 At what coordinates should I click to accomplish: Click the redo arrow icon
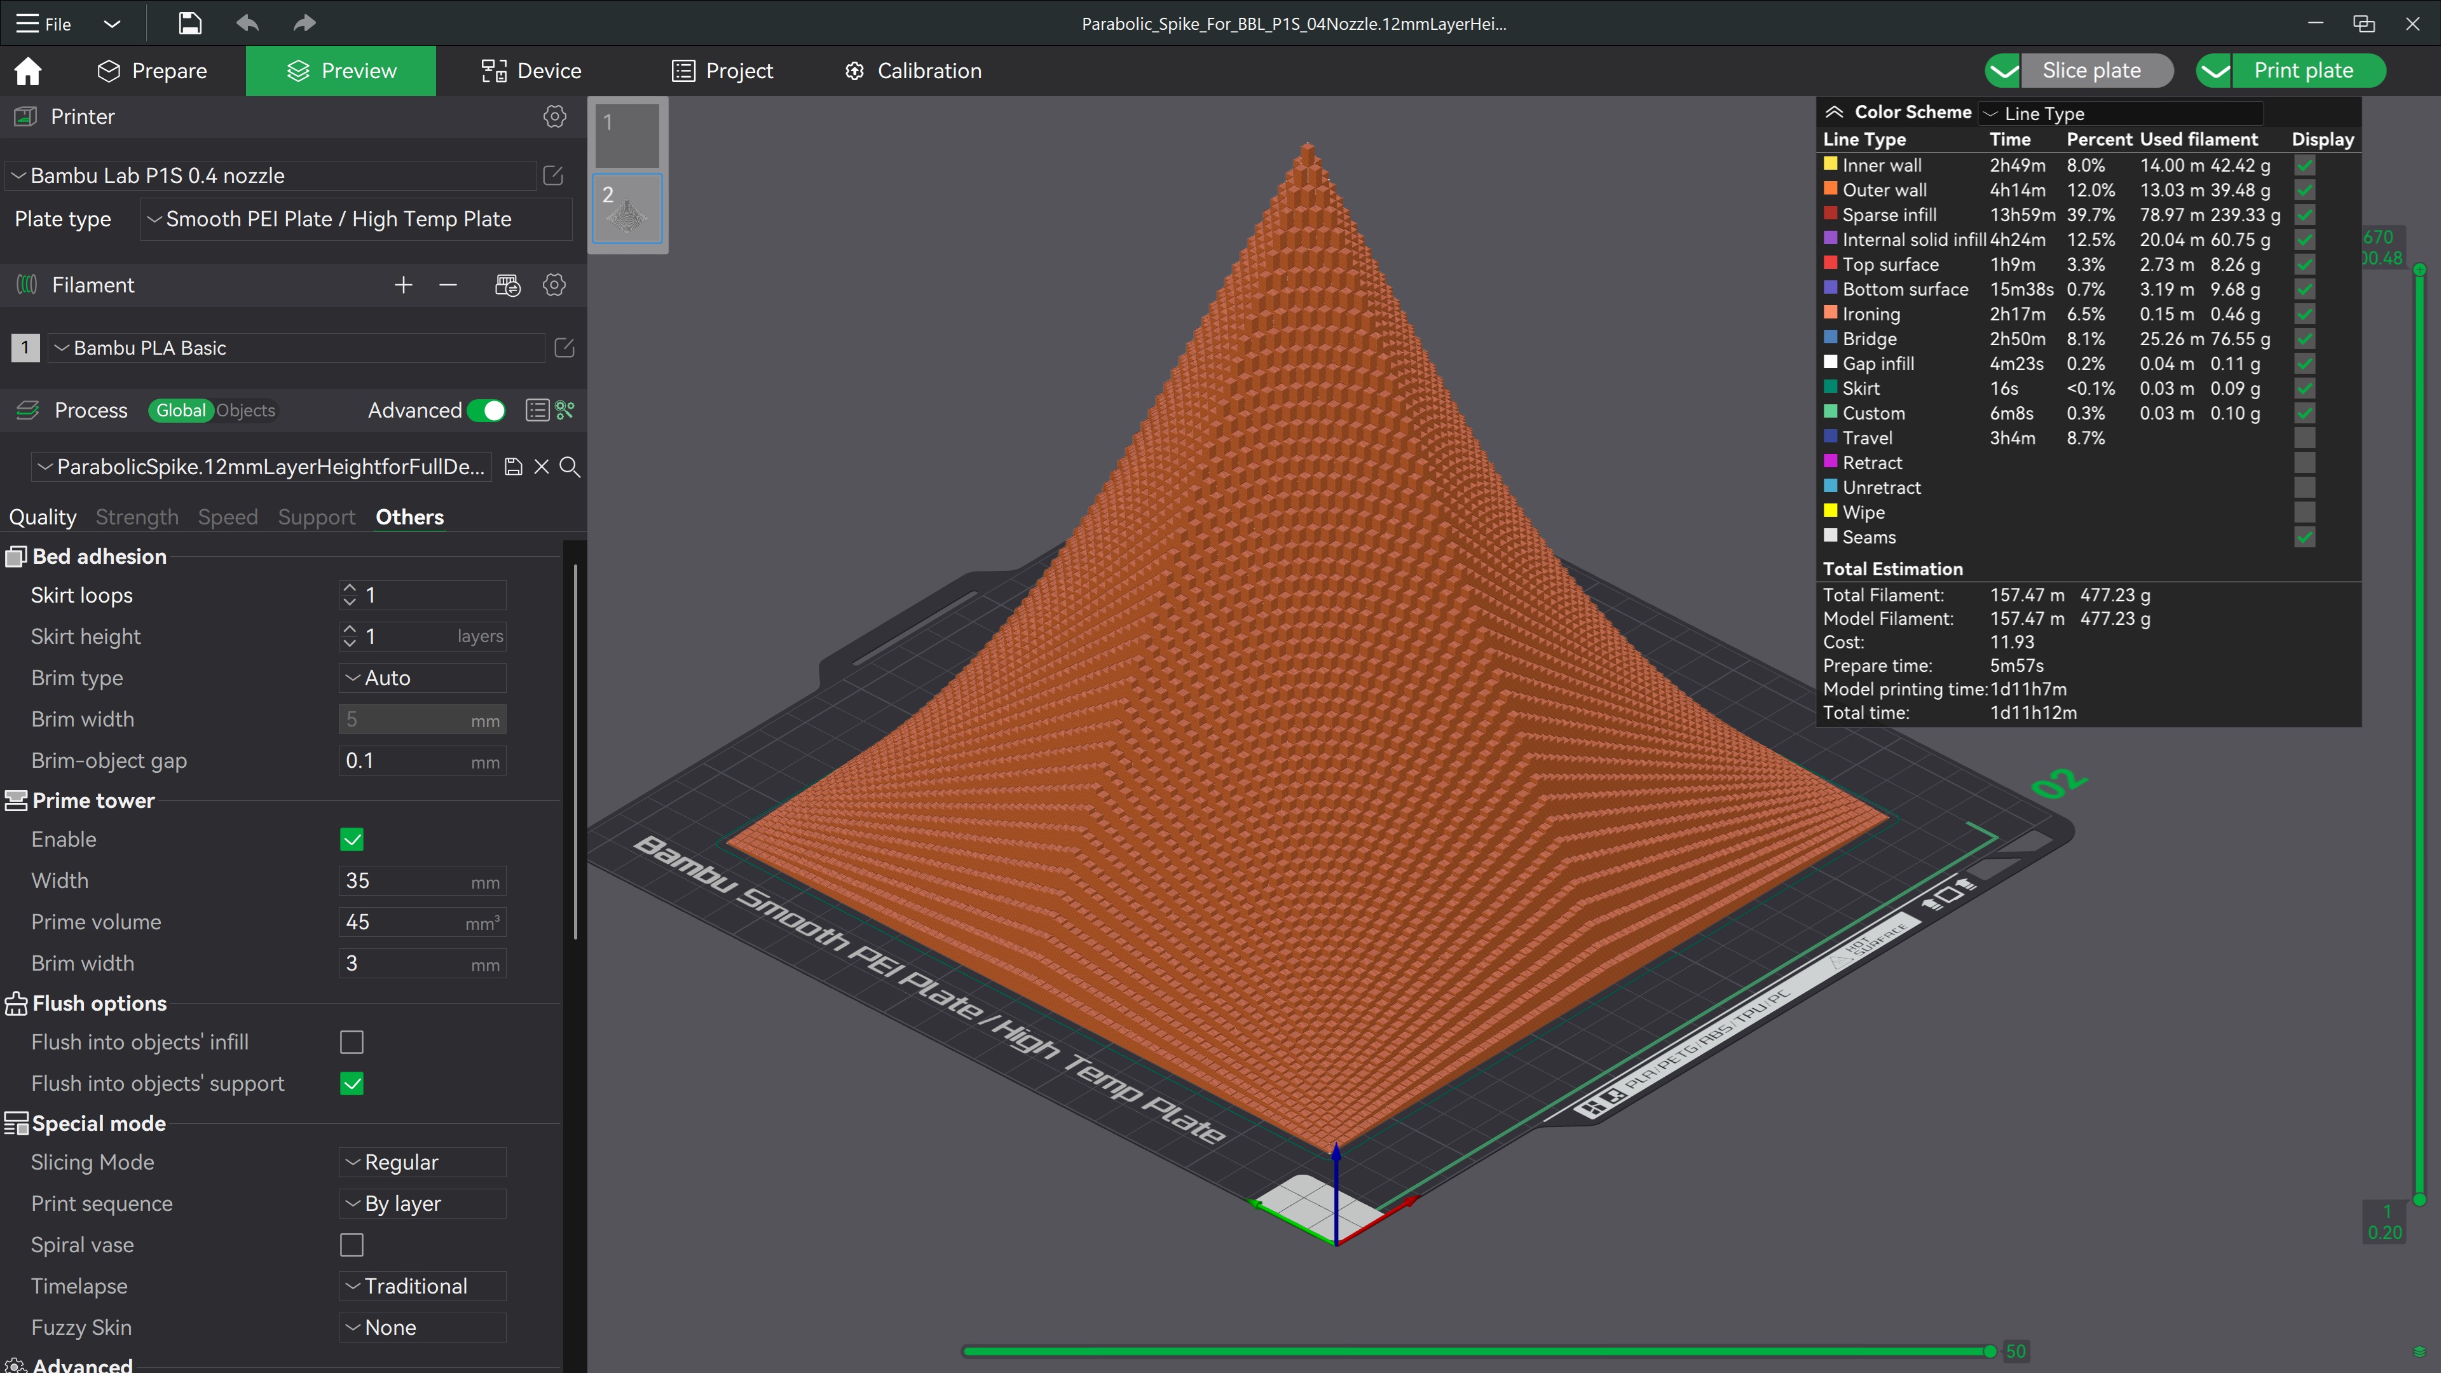point(304,24)
